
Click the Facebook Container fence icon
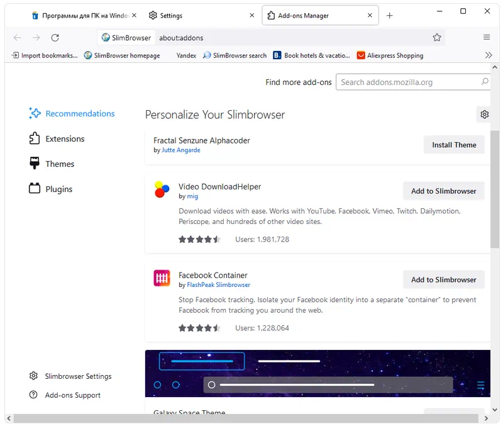(x=162, y=278)
